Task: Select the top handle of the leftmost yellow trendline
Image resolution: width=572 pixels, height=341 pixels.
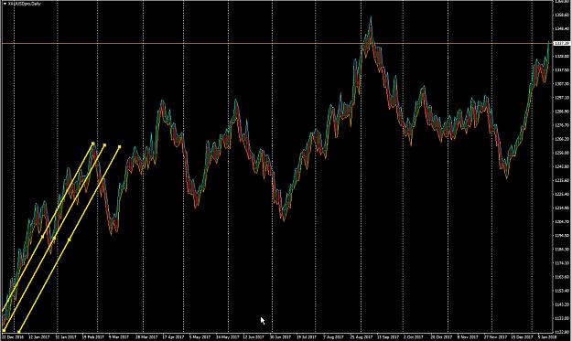Action: 93,144
